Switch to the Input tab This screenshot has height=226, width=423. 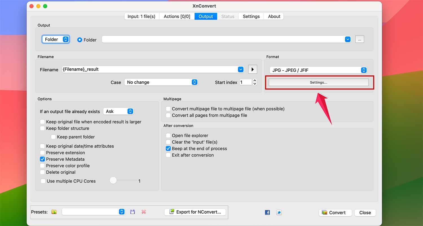(x=142, y=16)
